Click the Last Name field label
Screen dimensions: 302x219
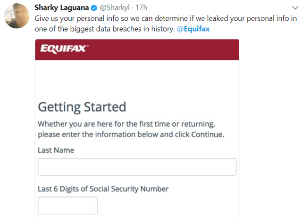click(x=56, y=150)
